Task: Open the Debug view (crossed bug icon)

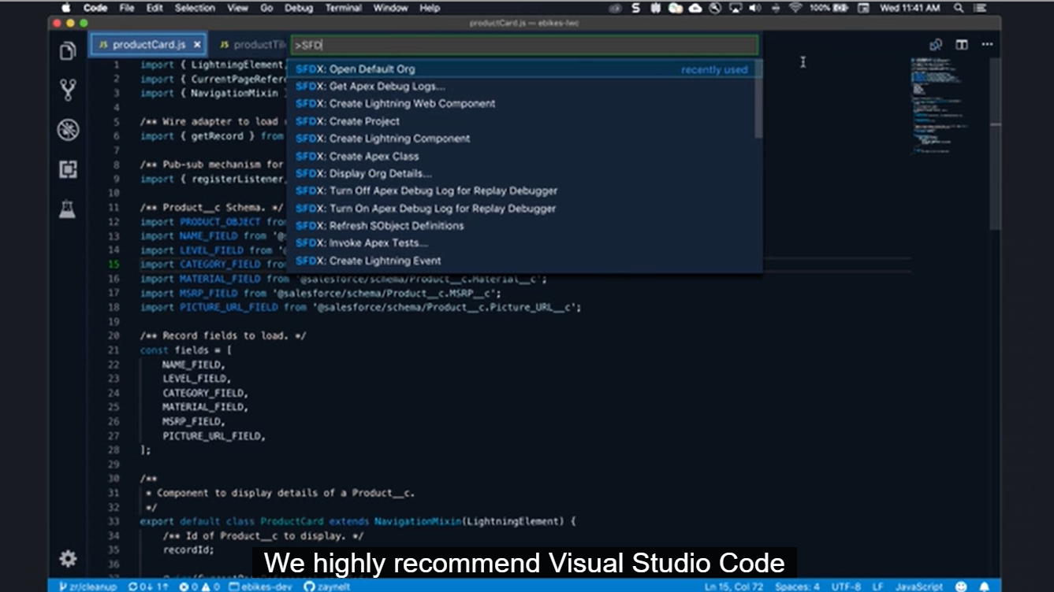Action: point(68,130)
